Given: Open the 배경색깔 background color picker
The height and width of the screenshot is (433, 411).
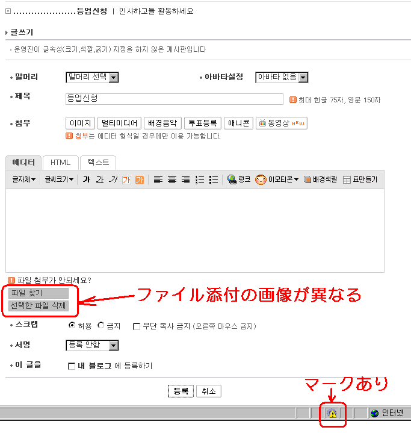Looking at the screenshot, I should (321, 179).
